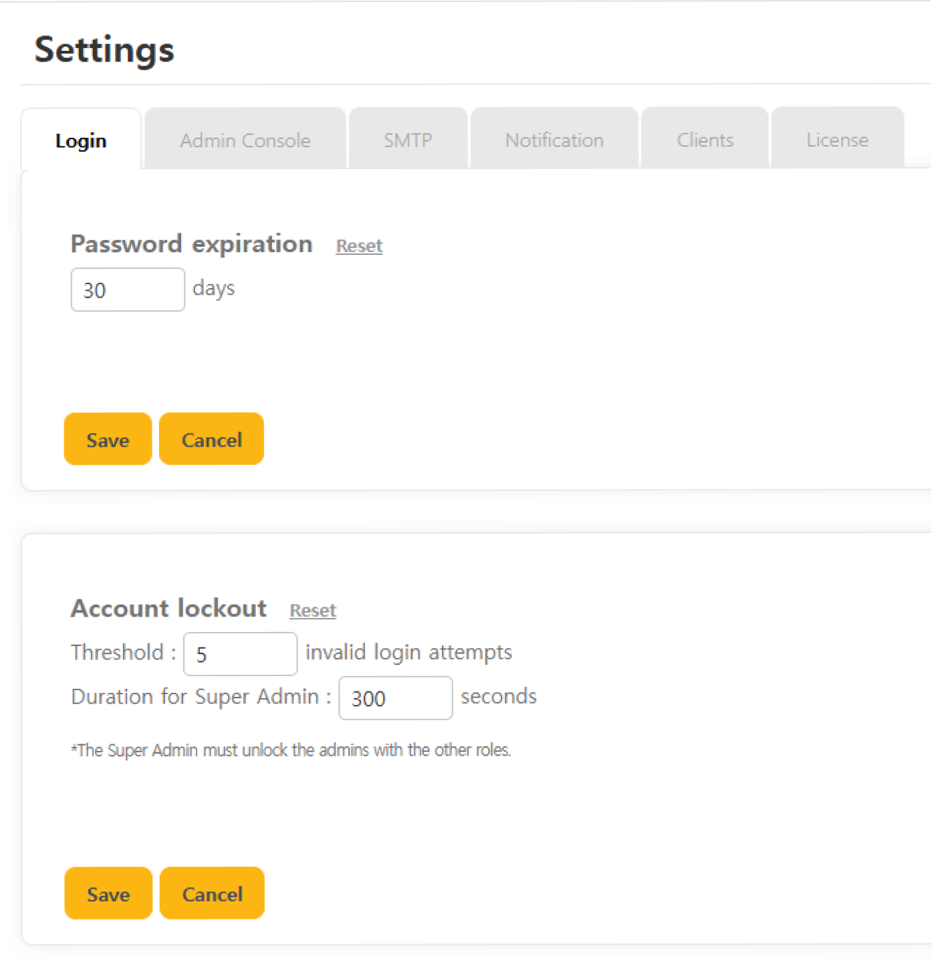Cancel the Password expiration changes
The height and width of the screenshot is (967, 932).
click(211, 439)
